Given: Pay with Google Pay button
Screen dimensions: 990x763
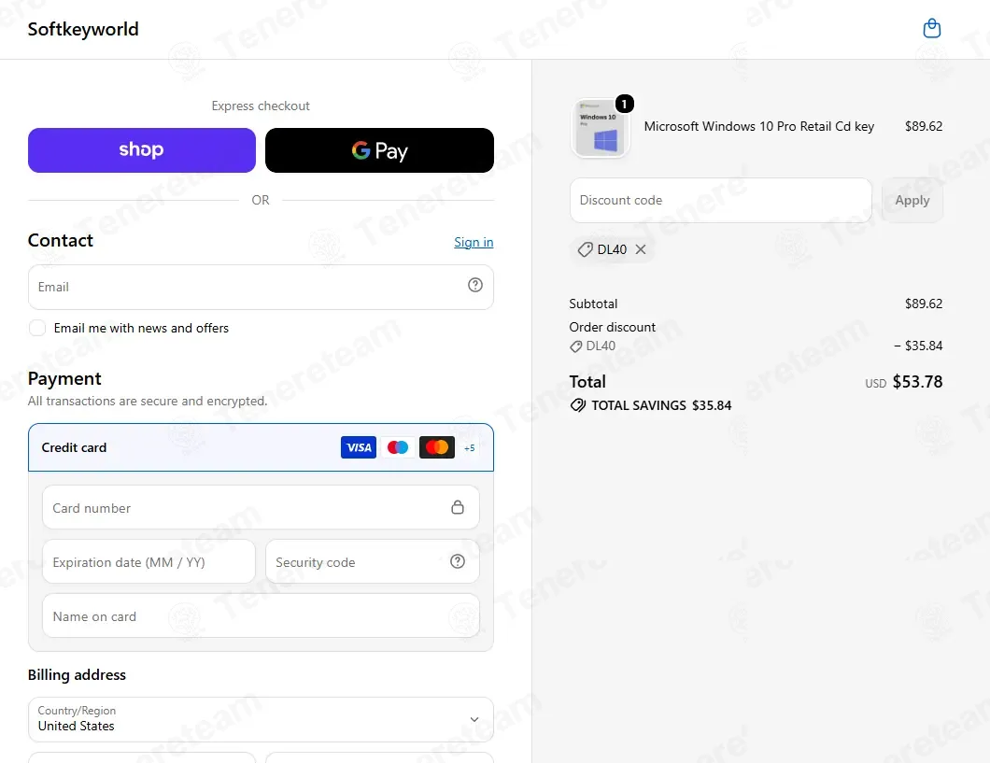Looking at the screenshot, I should tap(379, 150).
